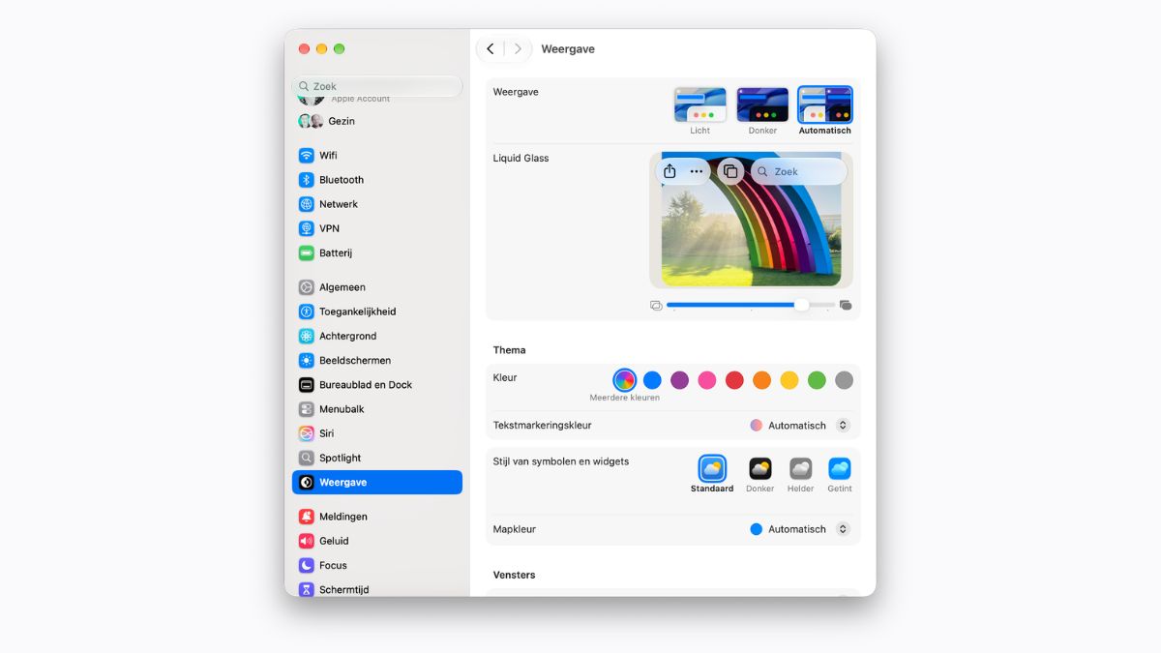Click Bureaublad en Dock icon
This screenshot has width=1161, height=653.
click(x=306, y=385)
